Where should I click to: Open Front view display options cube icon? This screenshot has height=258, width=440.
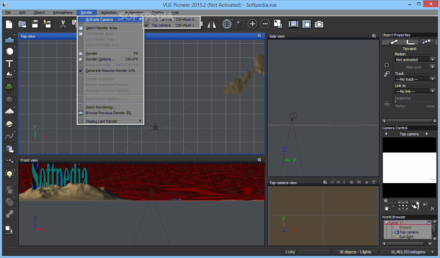[259, 160]
